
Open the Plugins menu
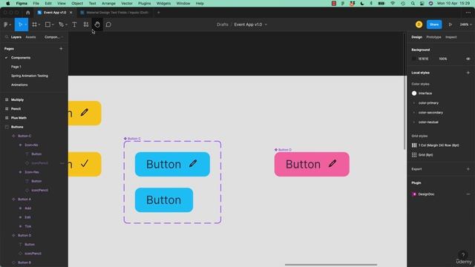144,3
